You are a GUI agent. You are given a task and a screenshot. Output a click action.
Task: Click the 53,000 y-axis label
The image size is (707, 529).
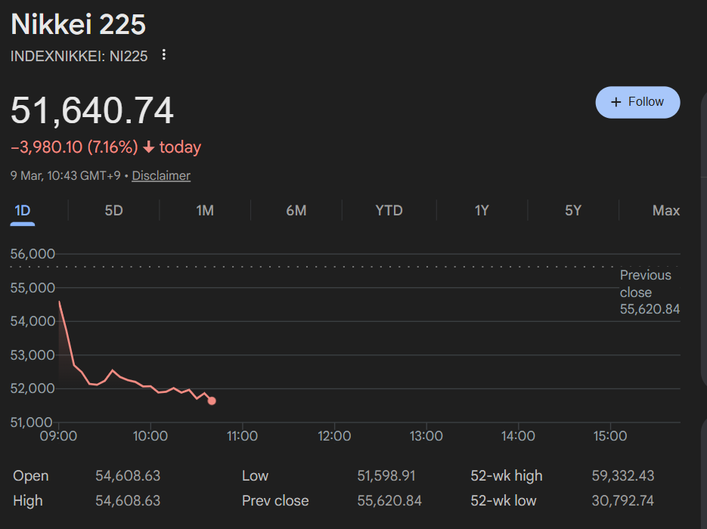[x=33, y=355]
